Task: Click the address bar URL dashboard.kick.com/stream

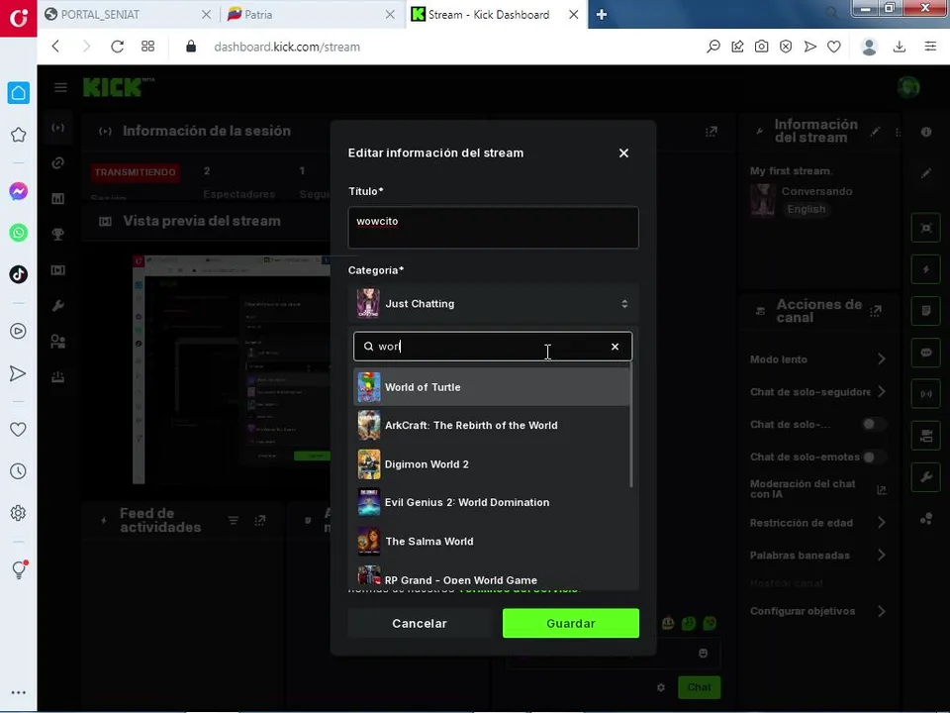Action: tap(287, 47)
